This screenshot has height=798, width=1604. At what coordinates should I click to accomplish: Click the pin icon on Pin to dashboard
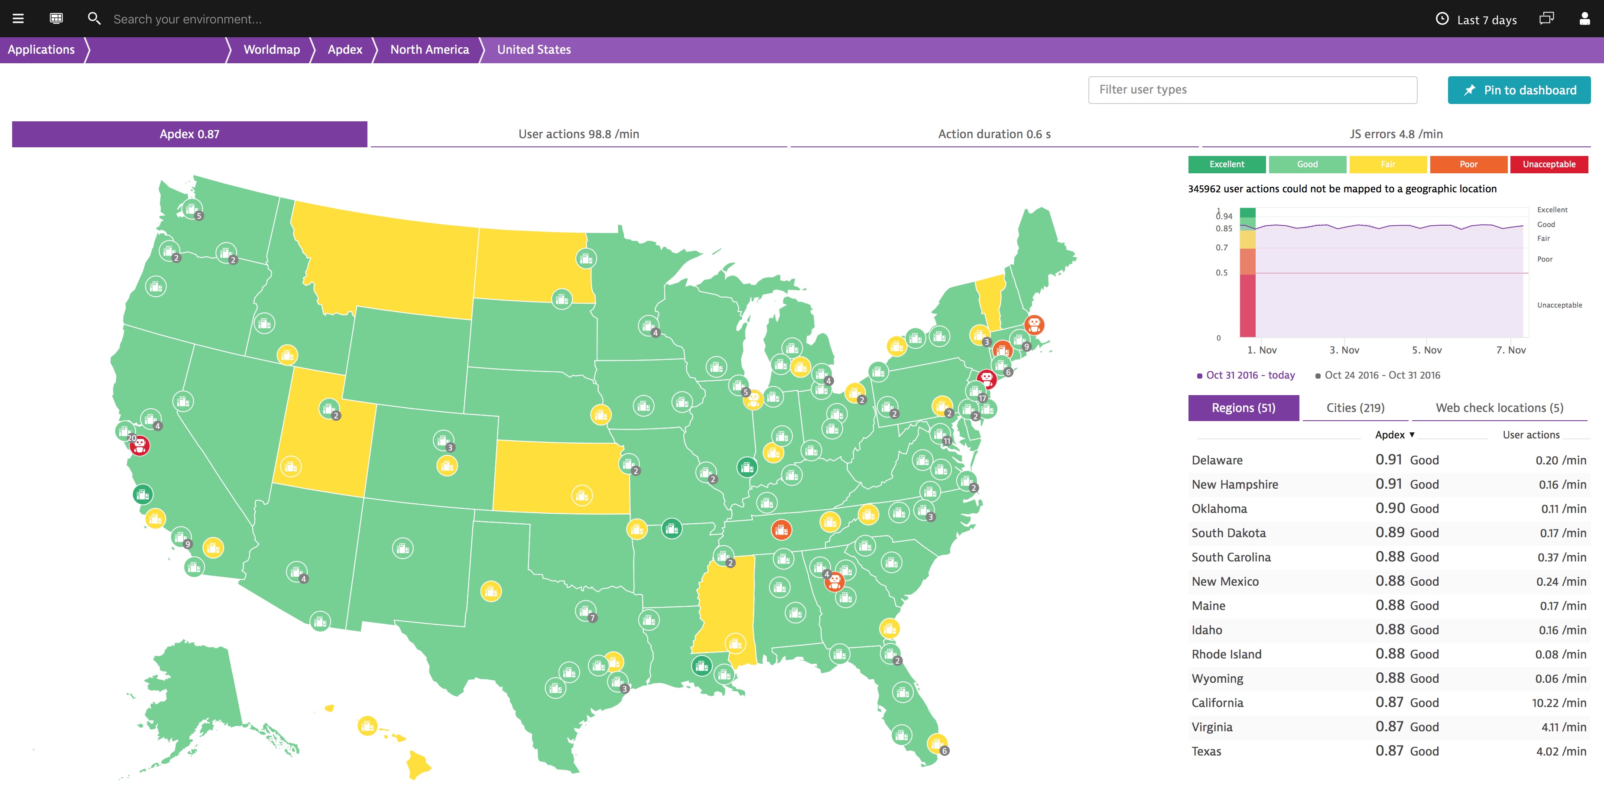point(1470,90)
